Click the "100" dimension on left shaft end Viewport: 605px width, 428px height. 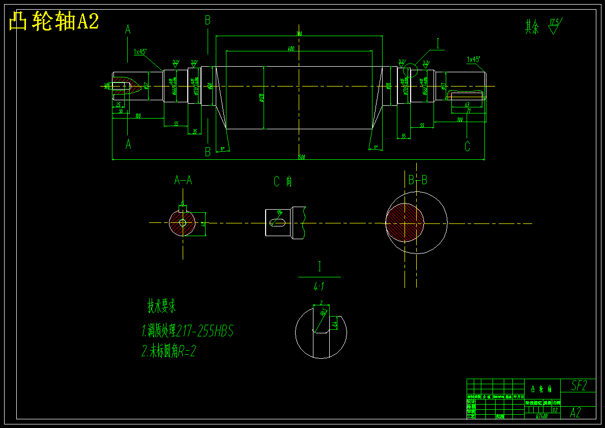[x=138, y=116]
